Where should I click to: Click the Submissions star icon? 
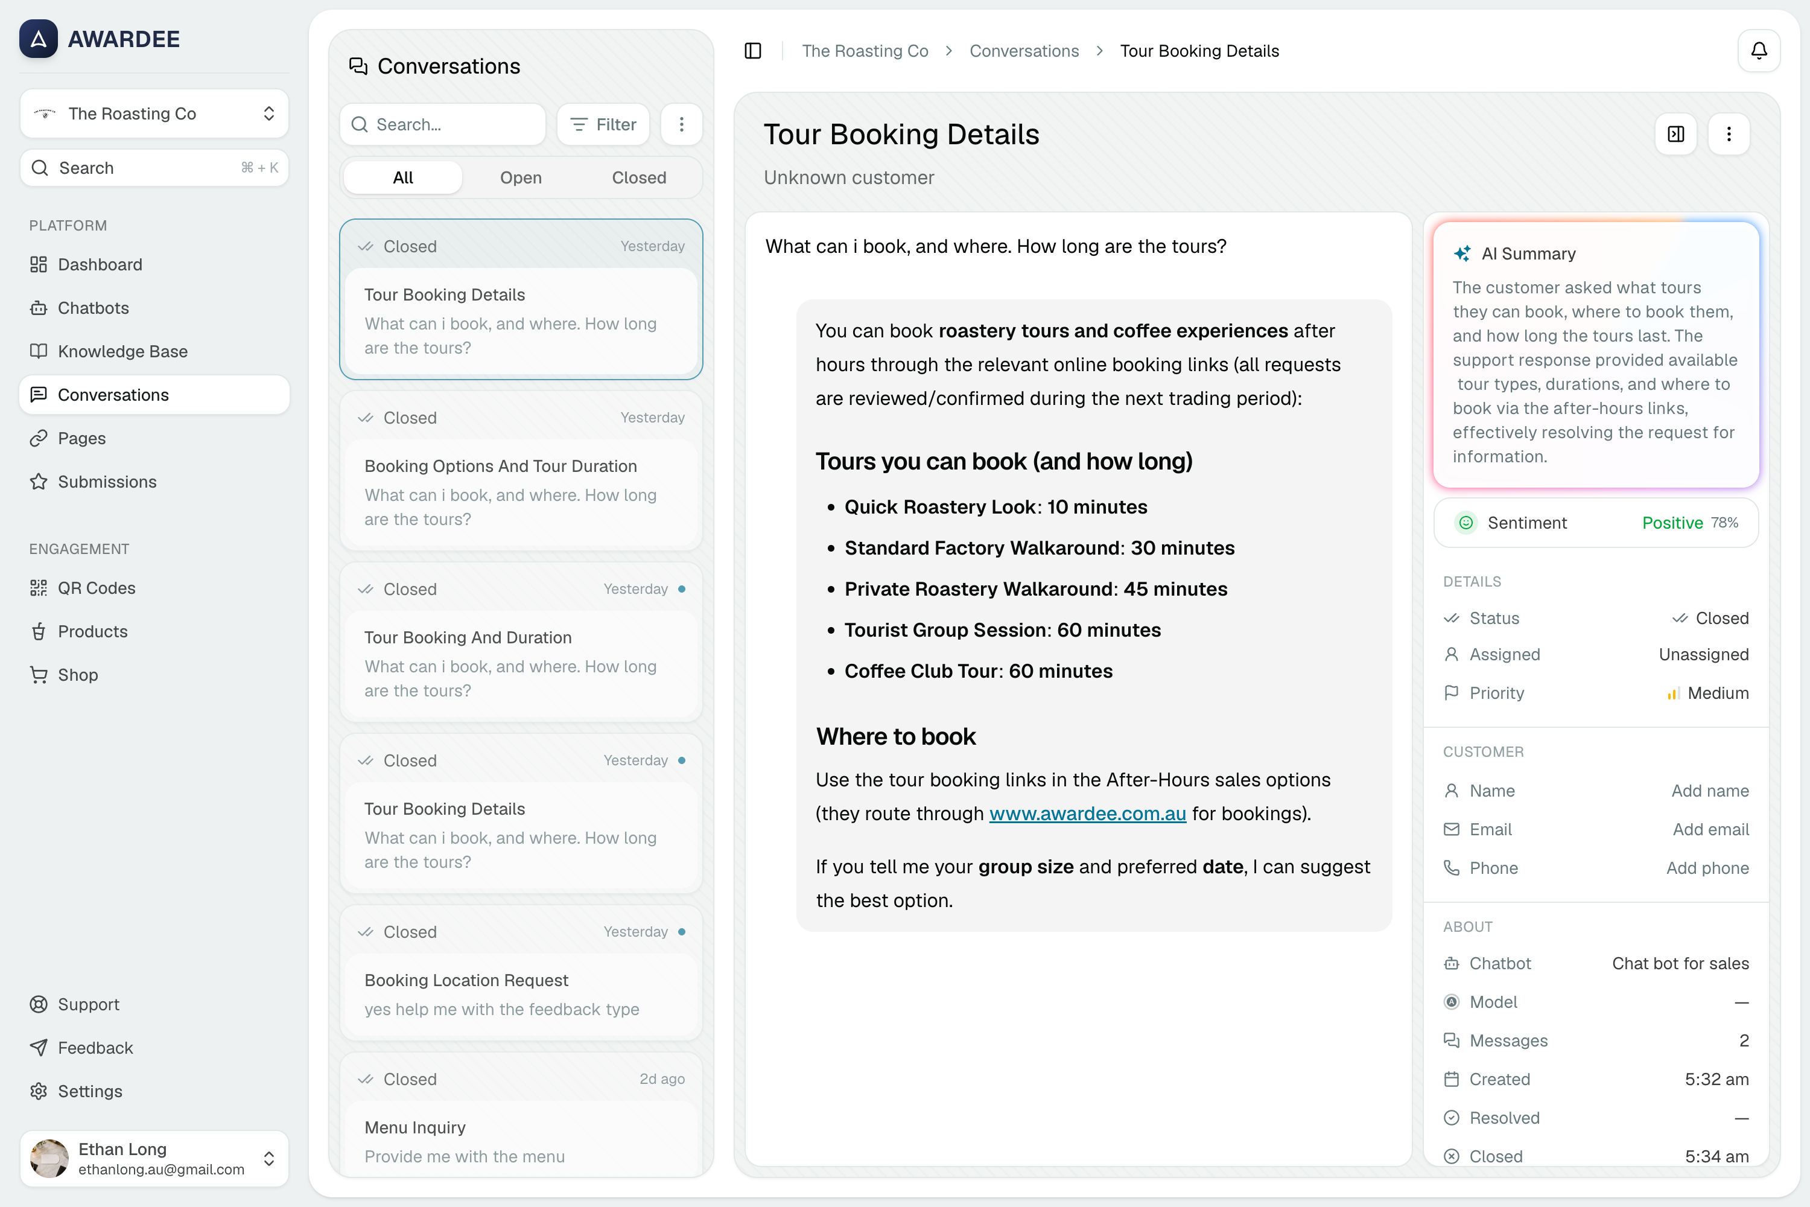39,482
